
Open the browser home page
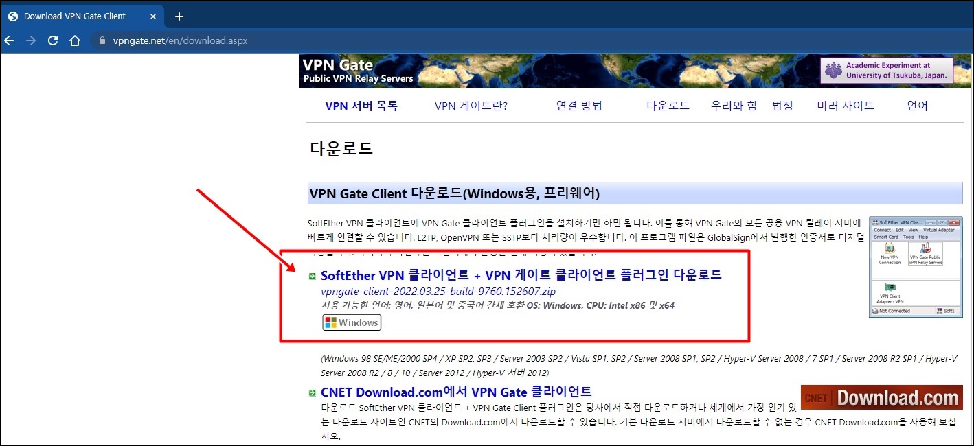75,40
